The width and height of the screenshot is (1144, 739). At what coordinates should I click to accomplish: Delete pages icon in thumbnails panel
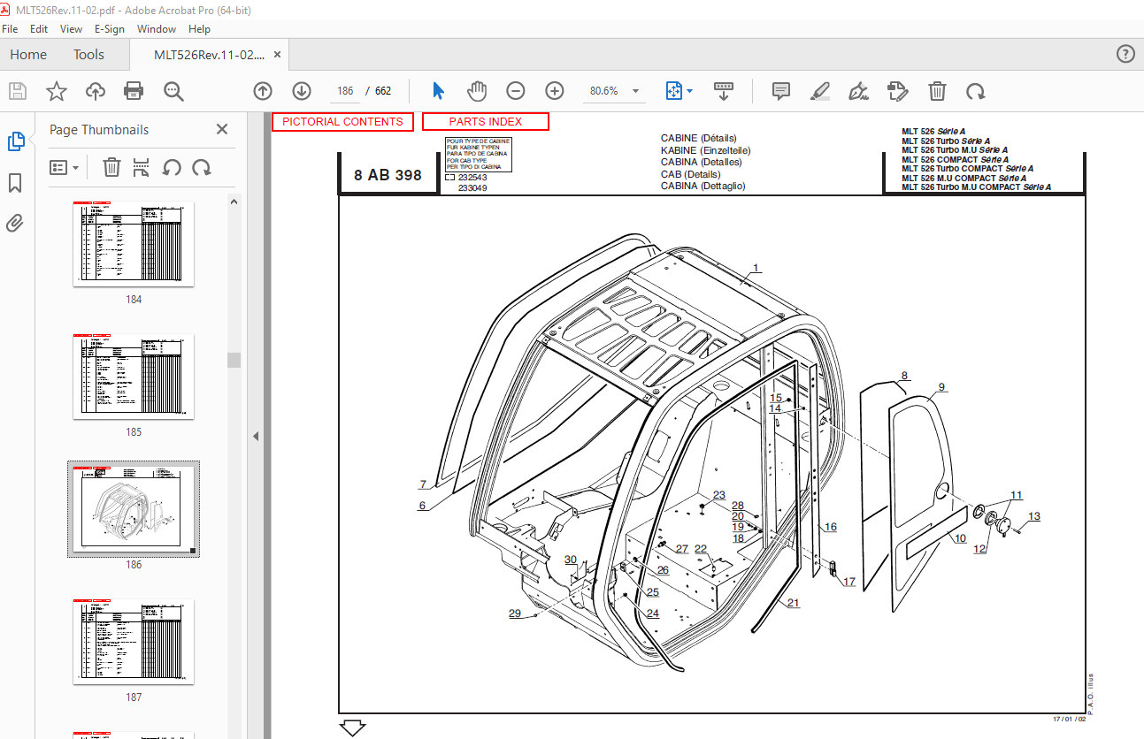click(111, 167)
